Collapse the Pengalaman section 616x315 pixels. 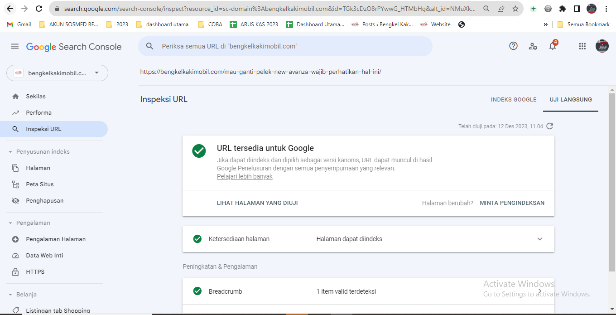10,223
